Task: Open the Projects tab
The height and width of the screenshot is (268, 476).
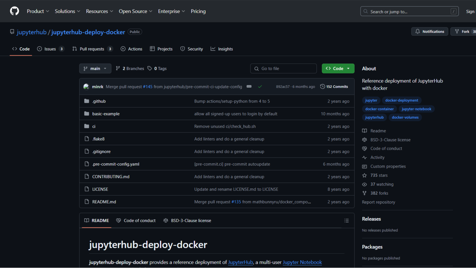Action: (x=161, y=49)
